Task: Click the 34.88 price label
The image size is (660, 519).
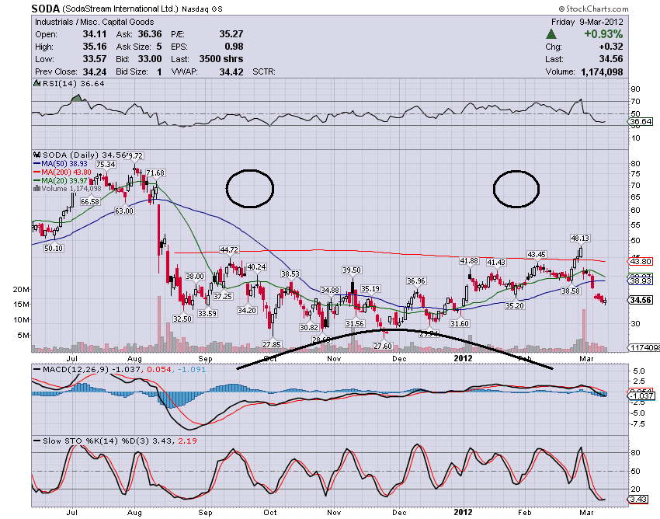Action: 330,290
